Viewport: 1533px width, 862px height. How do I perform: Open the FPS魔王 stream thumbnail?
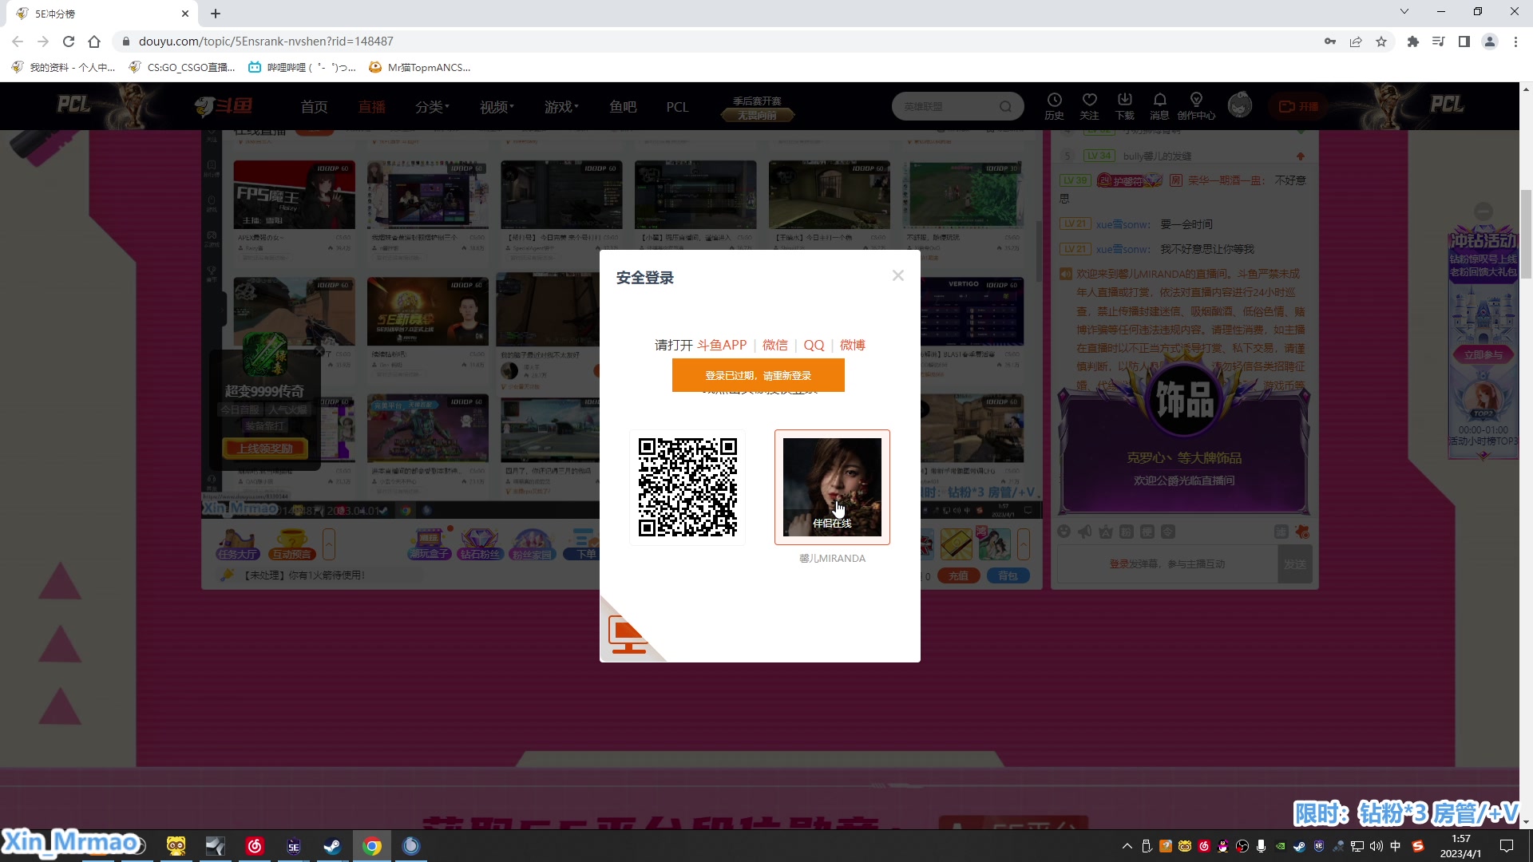click(294, 195)
